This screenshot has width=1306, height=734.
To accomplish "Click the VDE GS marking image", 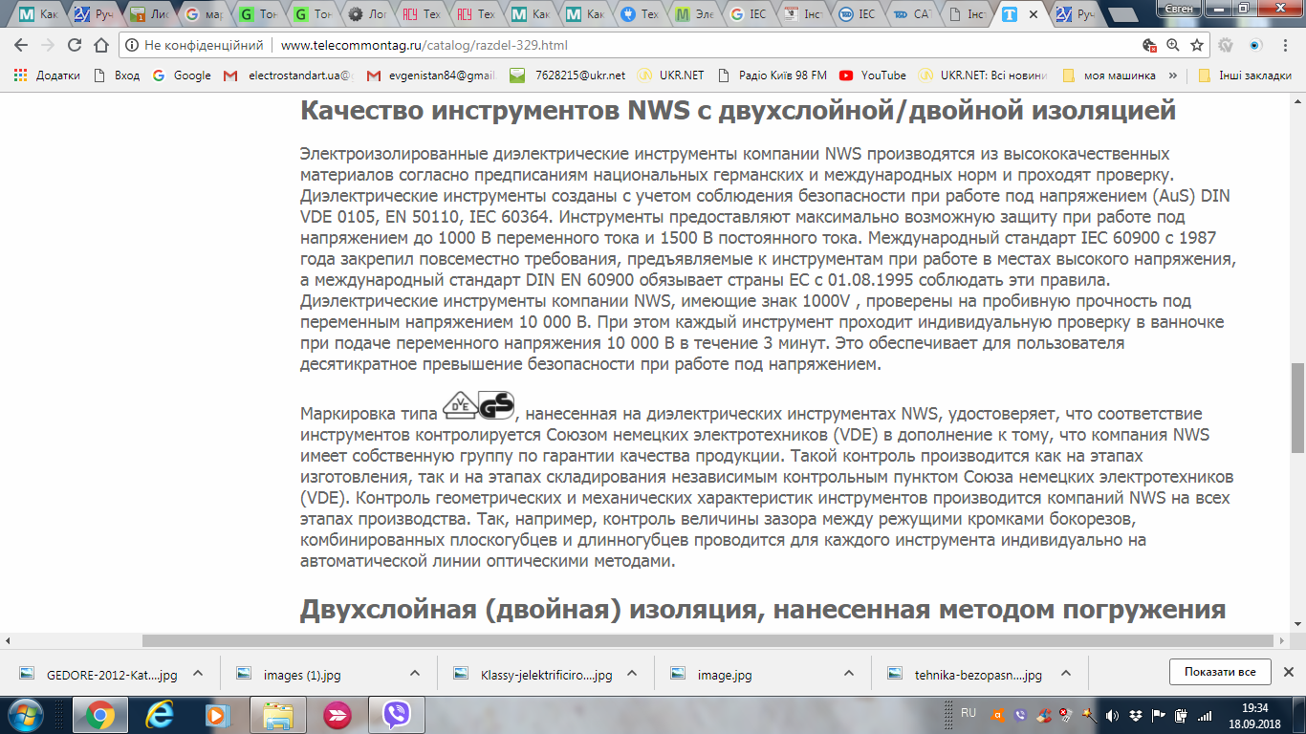I will point(479,405).
